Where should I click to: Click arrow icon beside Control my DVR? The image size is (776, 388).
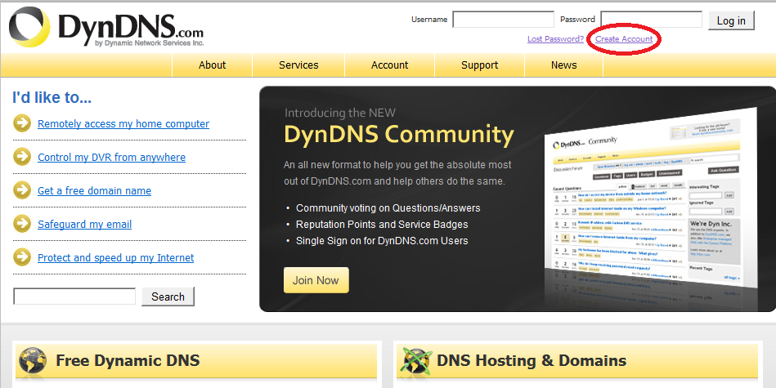[22, 157]
